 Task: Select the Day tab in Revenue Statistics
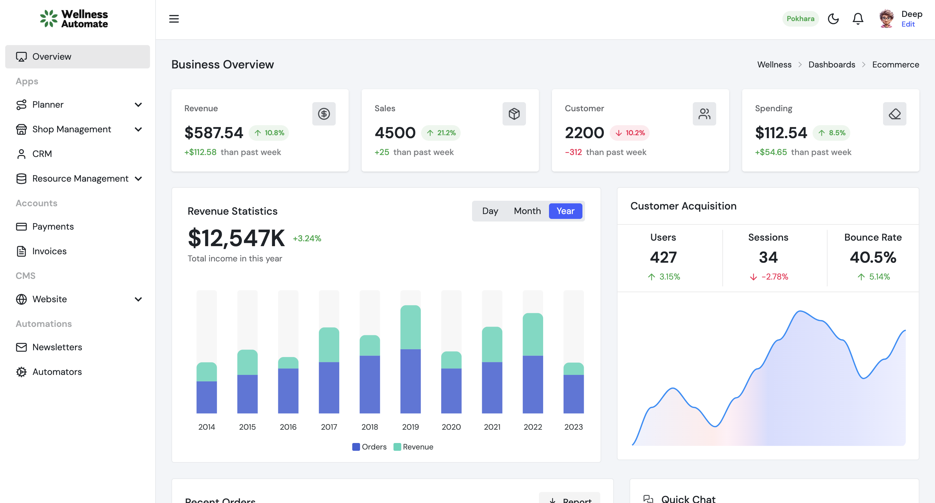coord(490,211)
